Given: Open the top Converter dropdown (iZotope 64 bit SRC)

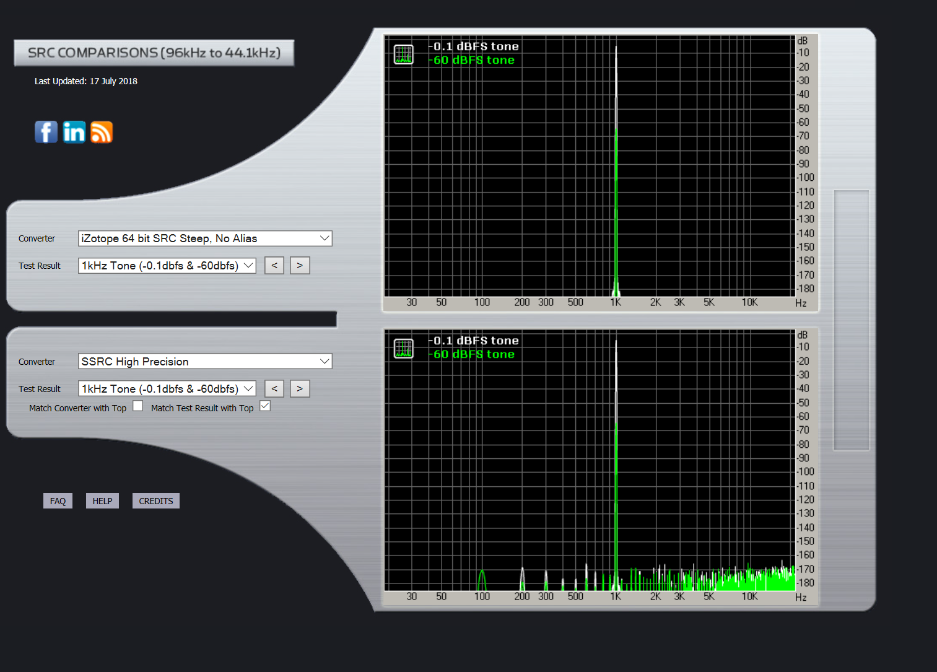Looking at the screenshot, I should (205, 238).
